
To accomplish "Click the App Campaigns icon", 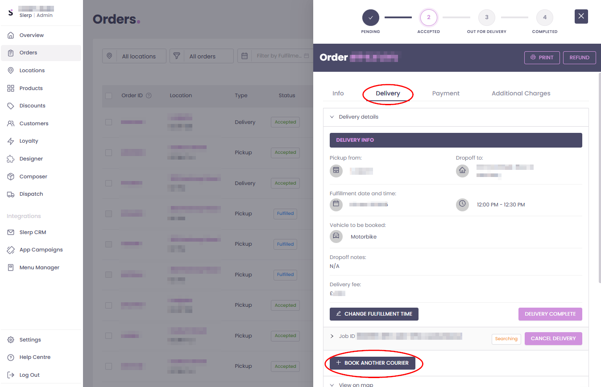I will coord(11,250).
